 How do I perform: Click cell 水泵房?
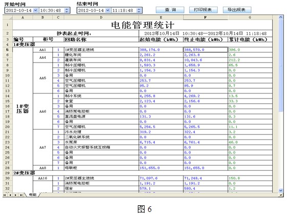(x=101, y=142)
